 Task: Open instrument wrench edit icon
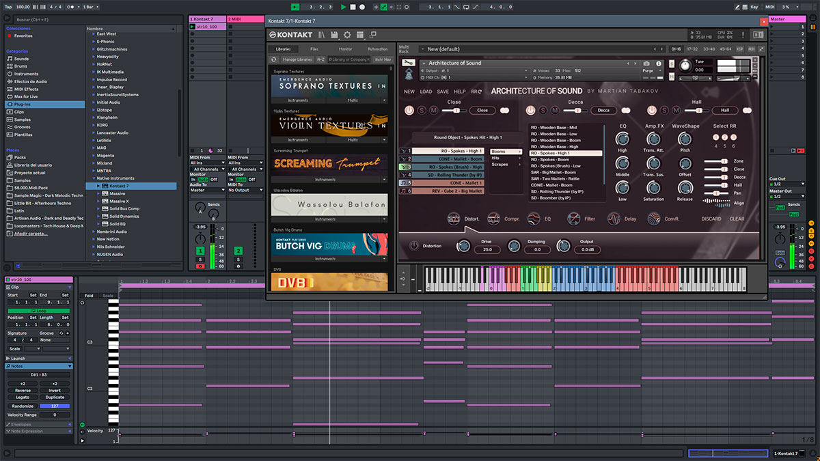(x=408, y=63)
